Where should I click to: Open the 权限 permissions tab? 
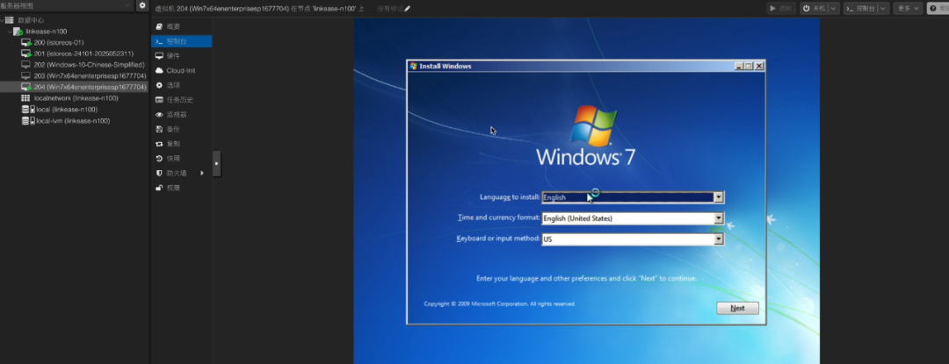(x=182, y=188)
